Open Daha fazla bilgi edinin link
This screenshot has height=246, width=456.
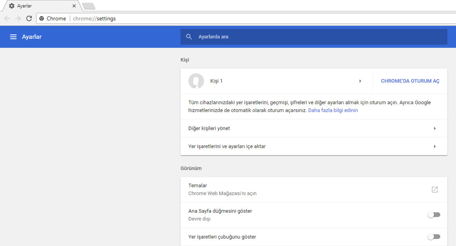click(333, 110)
